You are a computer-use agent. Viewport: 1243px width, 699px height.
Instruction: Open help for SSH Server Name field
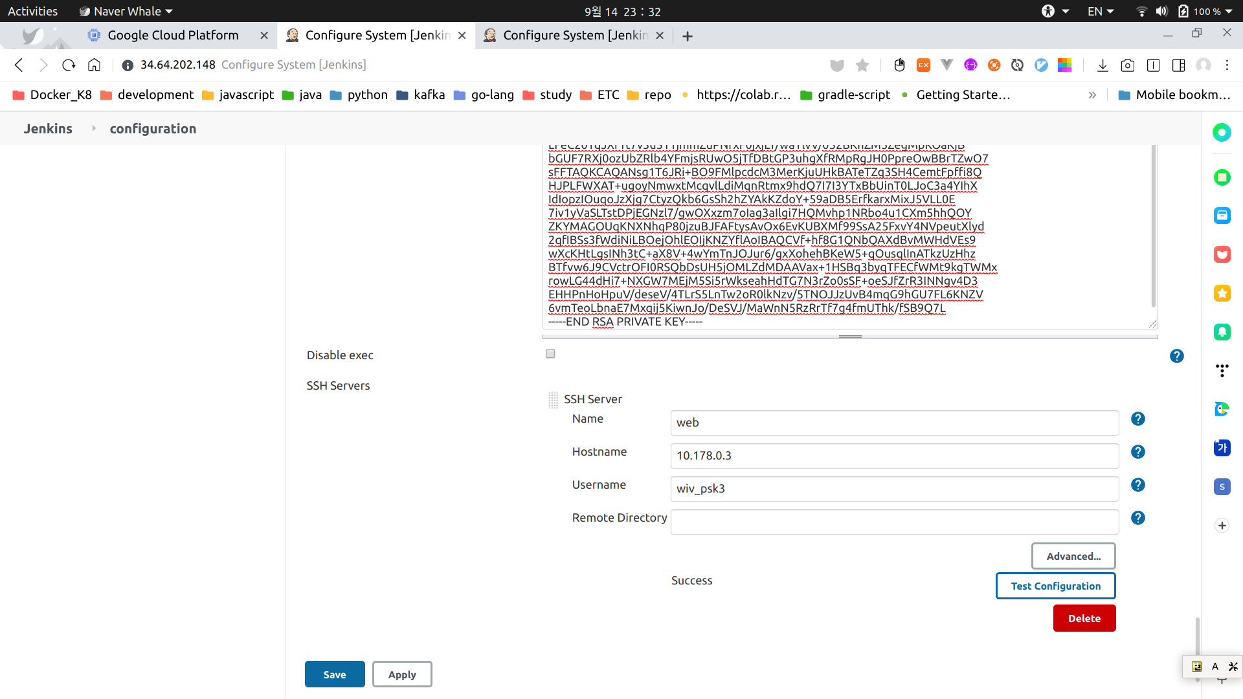(1137, 419)
